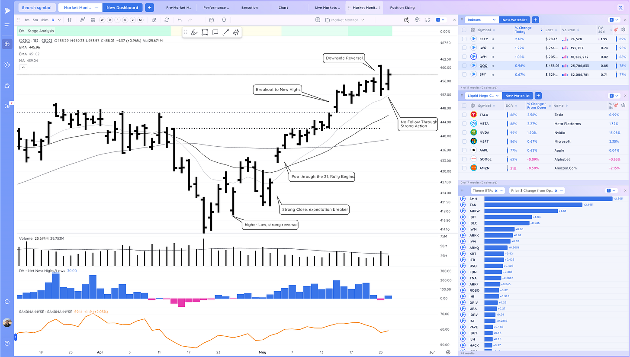
Task: Open the radar scanner icon in left sidebar
Action: click(x=7, y=65)
